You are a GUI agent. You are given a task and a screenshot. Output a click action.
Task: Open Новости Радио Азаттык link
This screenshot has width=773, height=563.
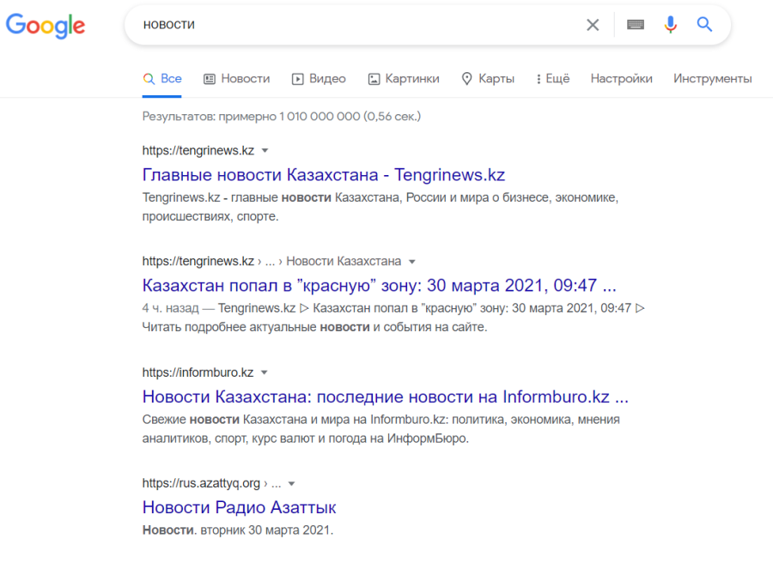(239, 508)
